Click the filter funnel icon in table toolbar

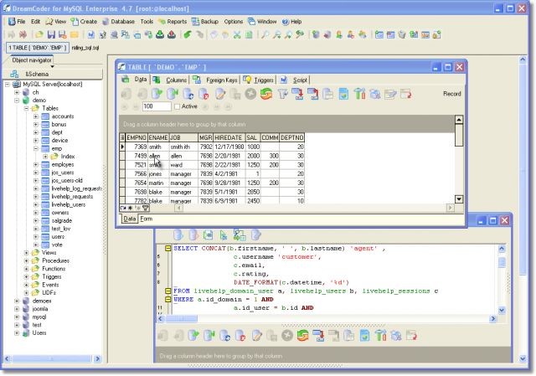pos(281,94)
